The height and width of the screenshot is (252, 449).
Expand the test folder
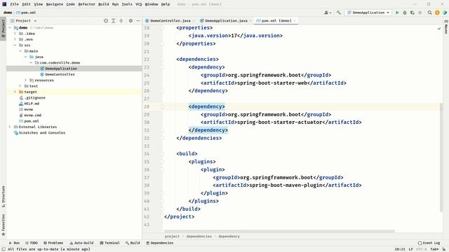[x=20, y=86]
